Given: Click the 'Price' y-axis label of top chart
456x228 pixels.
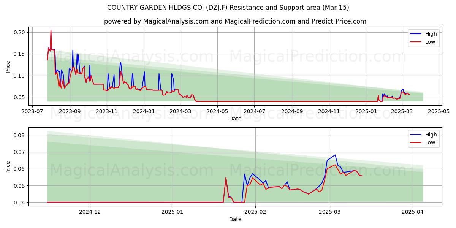Looking at the screenshot, I should coord(8,66).
